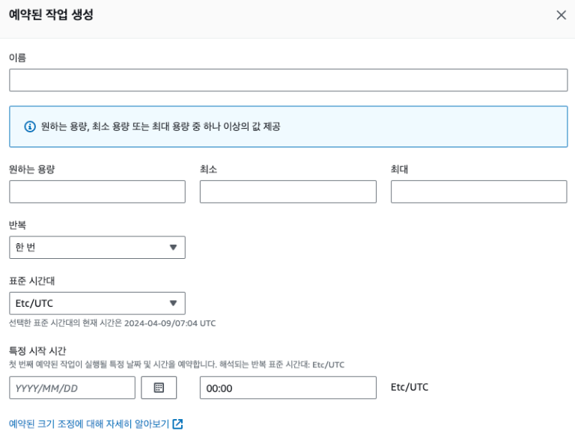Click the arrow on the 반복 dropdown
The height and width of the screenshot is (437, 575).
click(x=173, y=248)
